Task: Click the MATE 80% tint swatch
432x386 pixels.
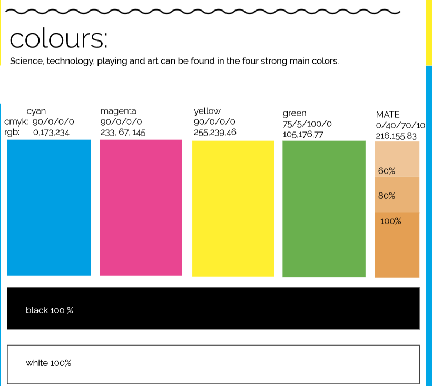Action: [397, 195]
